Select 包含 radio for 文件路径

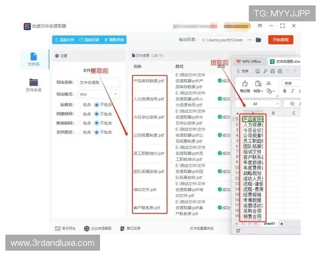80,132
